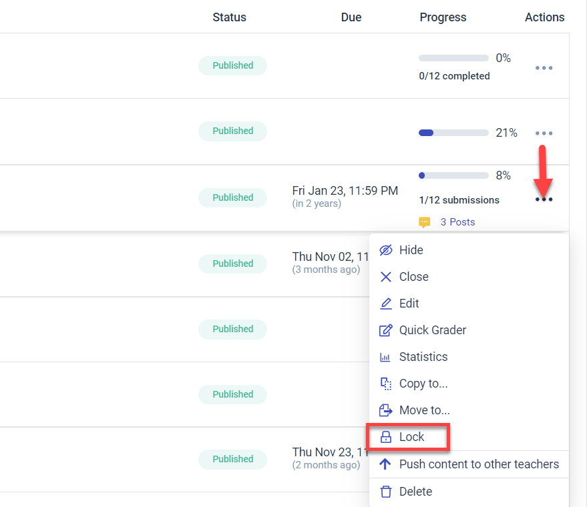
Task: Click the Progress column header
Action: pyautogui.click(x=443, y=17)
